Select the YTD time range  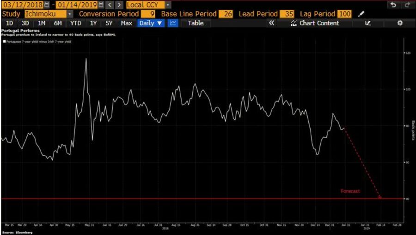click(x=76, y=23)
